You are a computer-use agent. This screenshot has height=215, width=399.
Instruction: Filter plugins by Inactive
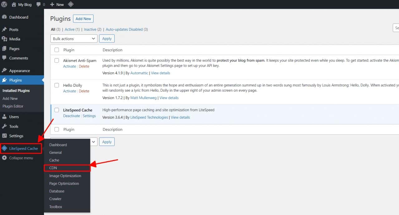click(90, 30)
